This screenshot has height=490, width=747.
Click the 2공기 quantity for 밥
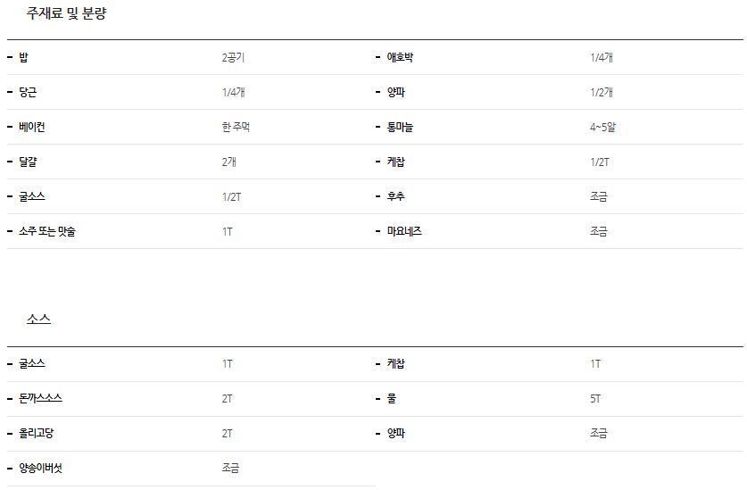[233, 57]
